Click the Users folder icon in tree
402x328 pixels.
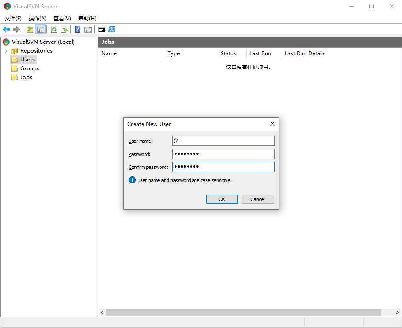(15, 60)
